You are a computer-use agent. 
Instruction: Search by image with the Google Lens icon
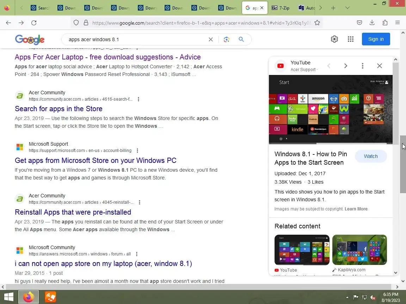(227, 39)
